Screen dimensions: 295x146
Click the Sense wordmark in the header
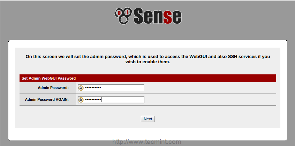157,16
